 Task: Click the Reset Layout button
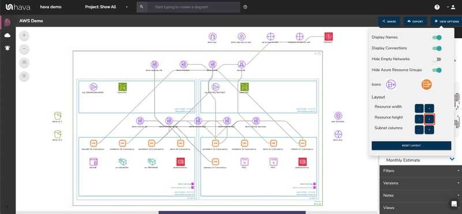click(x=411, y=146)
